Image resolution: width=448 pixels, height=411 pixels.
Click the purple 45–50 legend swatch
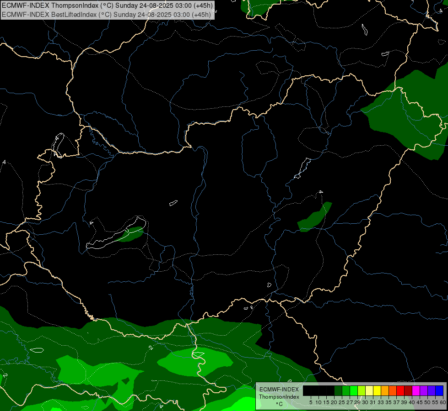tap(424, 390)
